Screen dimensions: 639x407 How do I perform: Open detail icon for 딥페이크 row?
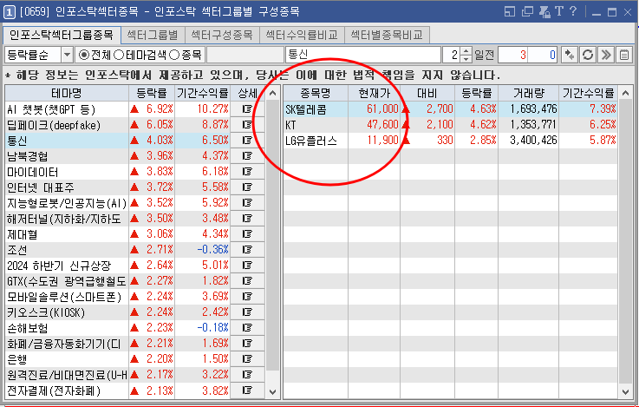coord(247,125)
